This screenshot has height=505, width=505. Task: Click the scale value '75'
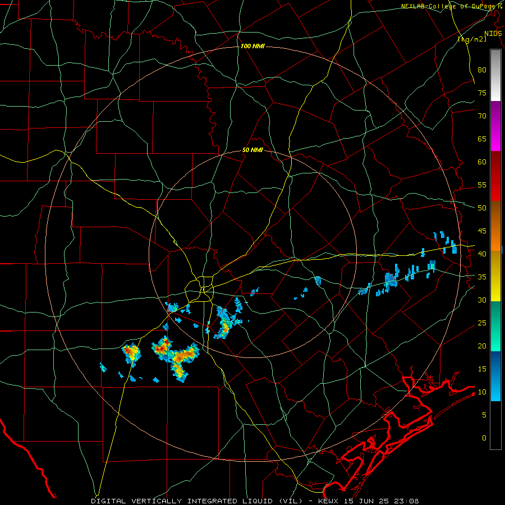pyautogui.click(x=482, y=93)
